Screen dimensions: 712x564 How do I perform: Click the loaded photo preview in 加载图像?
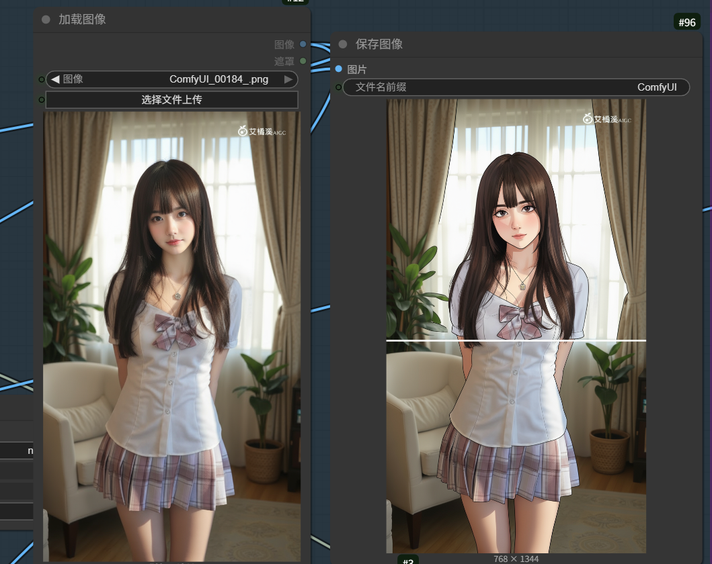pos(172,336)
